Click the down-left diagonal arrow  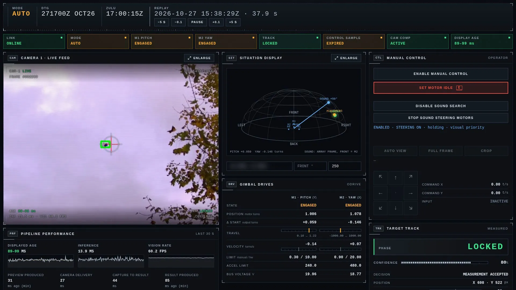[x=381, y=208]
